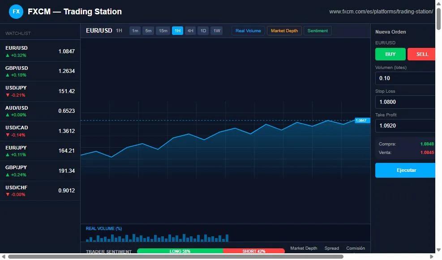Viewport: 442px width, 260px height.
Task: Click the Ejecutar order button
Action: pos(406,170)
